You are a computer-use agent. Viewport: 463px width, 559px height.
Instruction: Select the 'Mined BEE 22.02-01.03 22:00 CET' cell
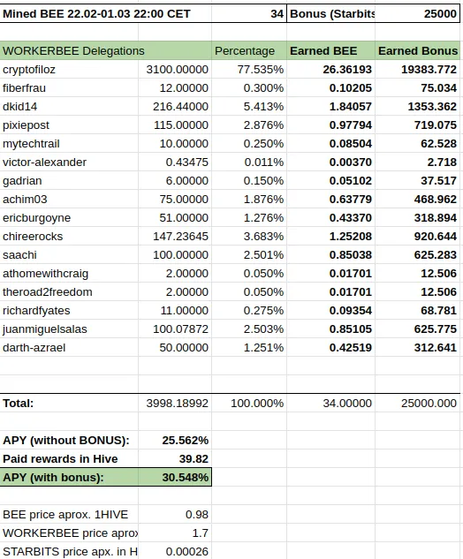coord(105,13)
